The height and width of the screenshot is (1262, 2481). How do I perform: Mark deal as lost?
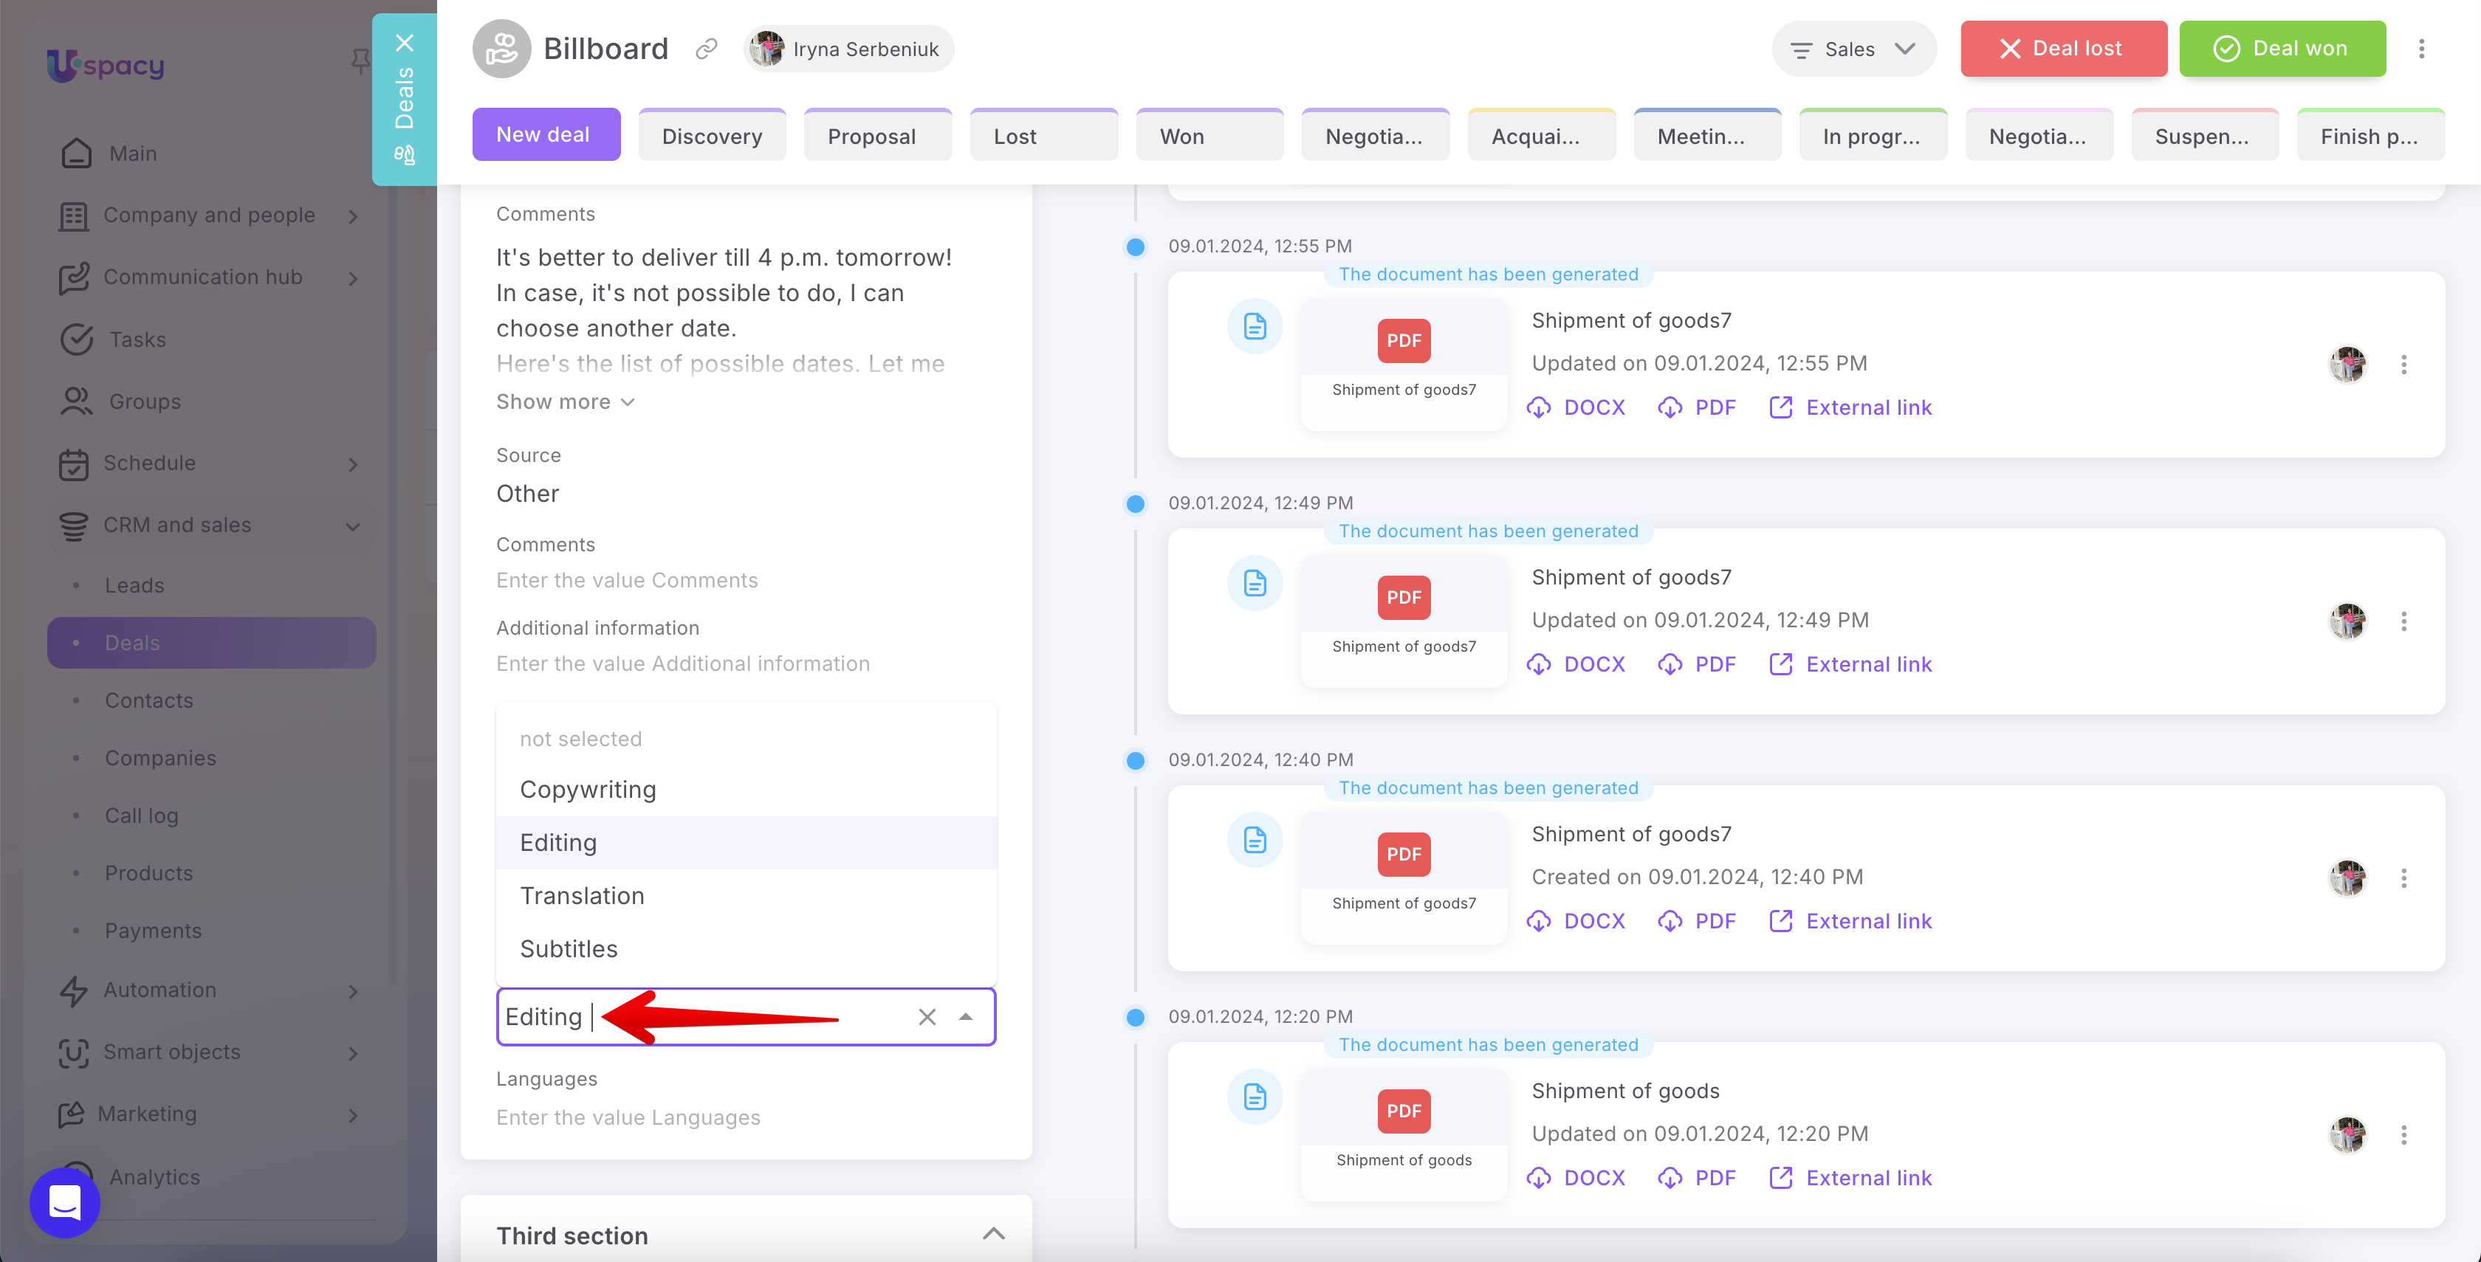[2064, 49]
